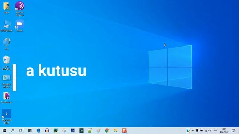This screenshot has width=239, height=134.
Task: Open the headphones audio app in taskbar
Action: pyautogui.click(x=47, y=131)
